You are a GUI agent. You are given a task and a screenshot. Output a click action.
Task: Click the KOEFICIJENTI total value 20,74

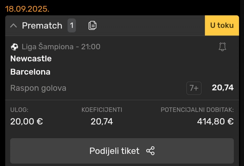[102, 121]
